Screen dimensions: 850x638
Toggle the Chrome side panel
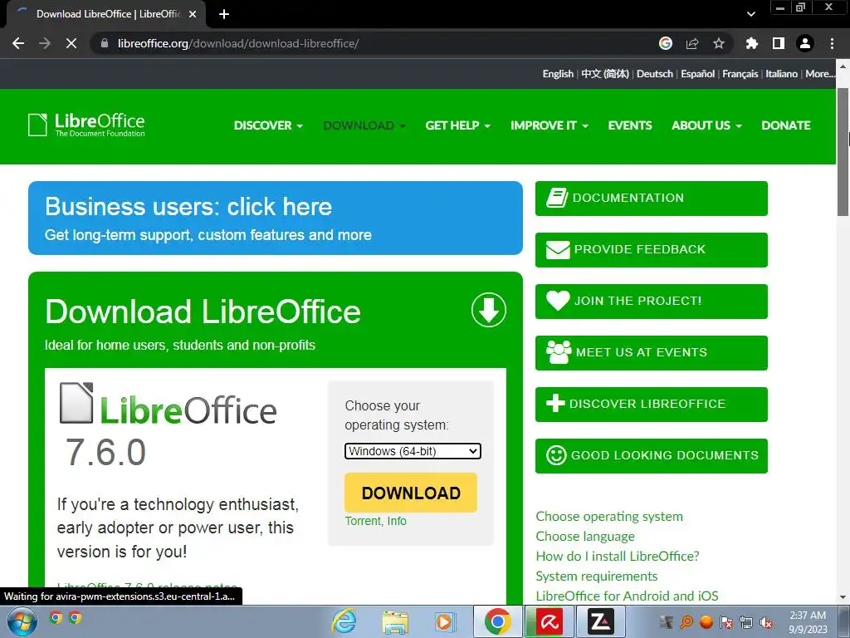pyautogui.click(x=779, y=43)
